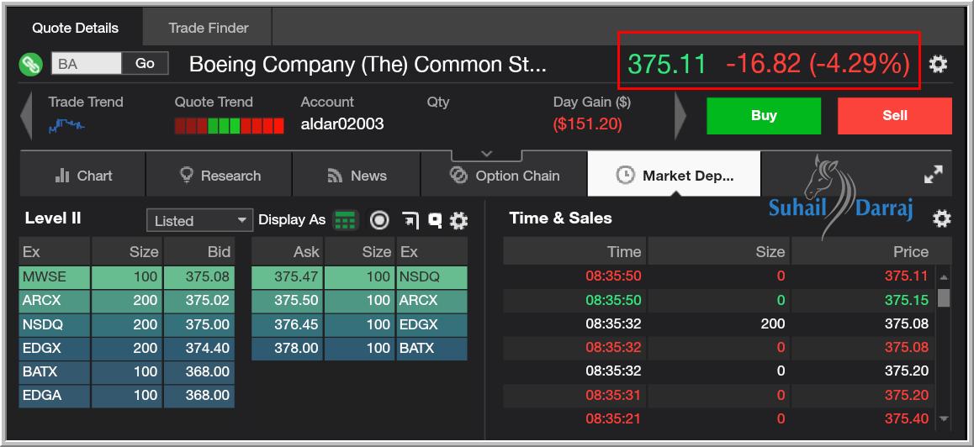The width and height of the screenshot is (974, 447).
Task: Click last price 375.11 in header
Action: point(667,64)
